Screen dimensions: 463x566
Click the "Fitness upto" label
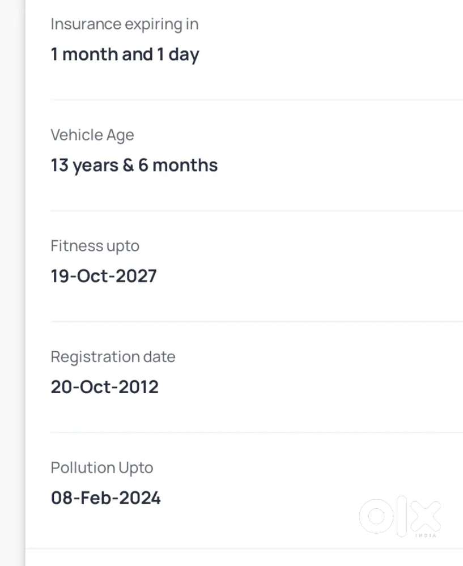tap(95, 246)
